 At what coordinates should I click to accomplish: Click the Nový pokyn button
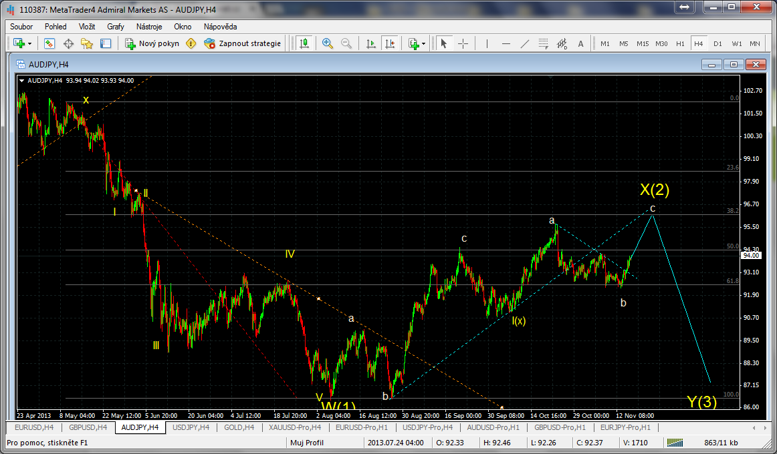click(x=152, y=43)
